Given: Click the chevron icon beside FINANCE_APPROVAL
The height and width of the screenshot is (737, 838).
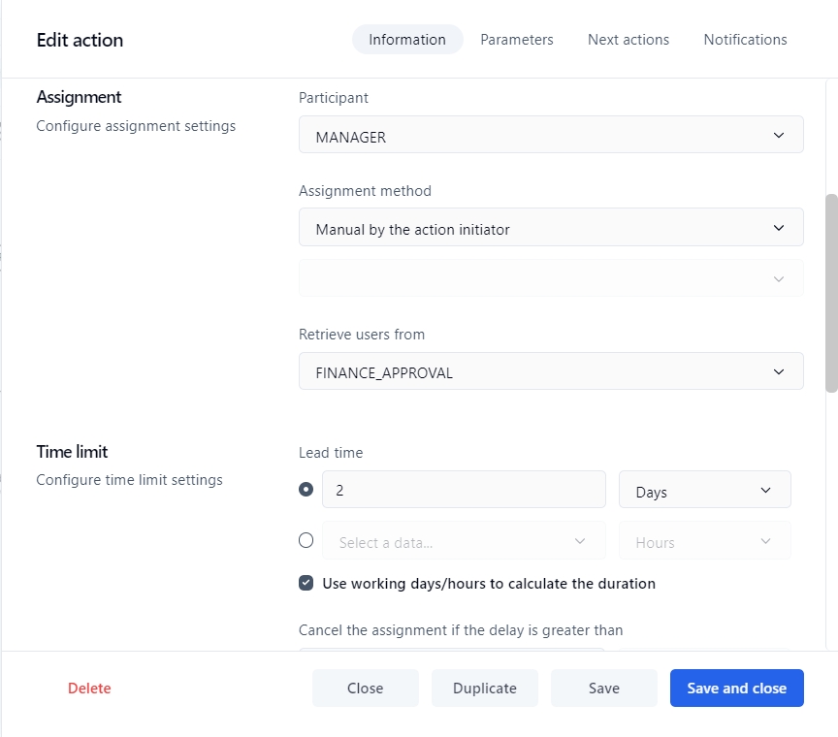Looking at the screenshot, I should [778, 371].
